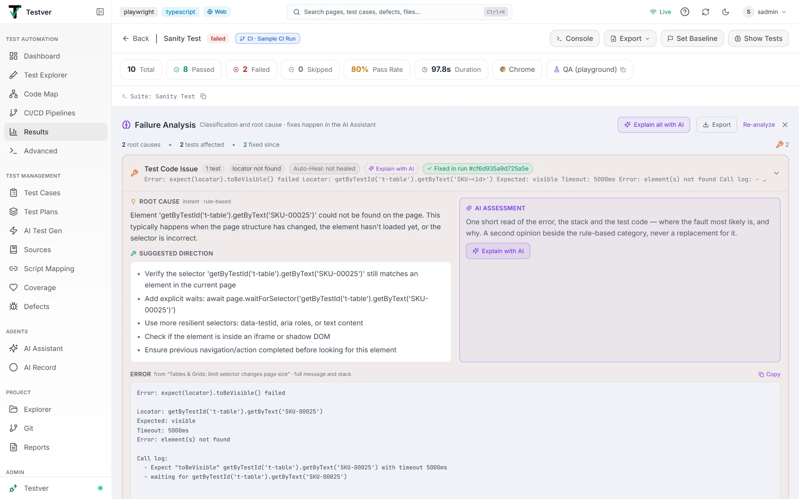
Task: Collapse the sidebar panel icon
Action: (x=100, y=12)
